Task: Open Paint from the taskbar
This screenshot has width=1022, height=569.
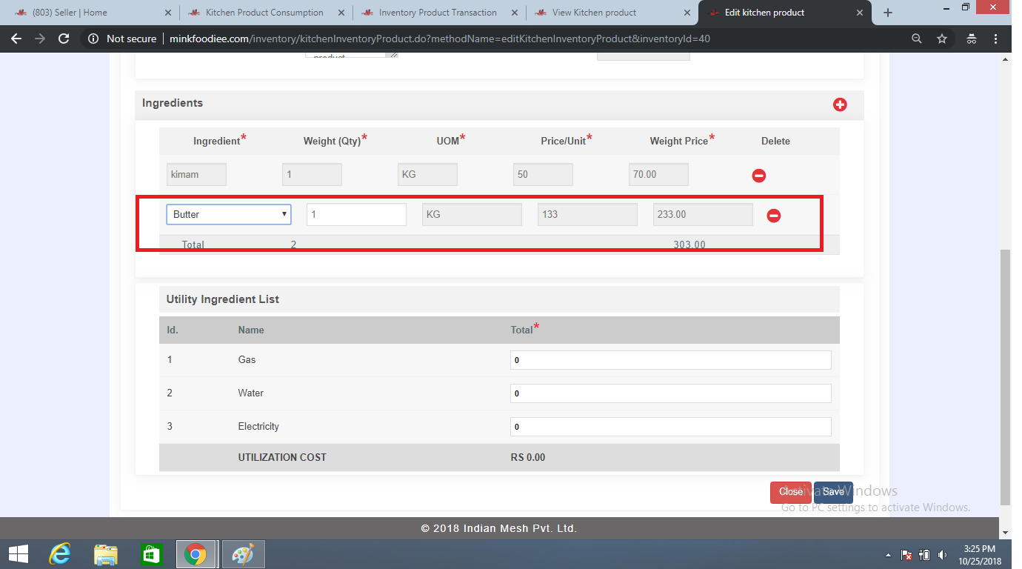Action: pos(242,554)
